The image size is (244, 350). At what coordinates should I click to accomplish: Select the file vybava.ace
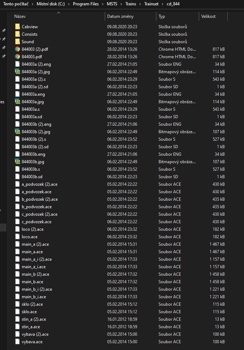tap(32, 342)
